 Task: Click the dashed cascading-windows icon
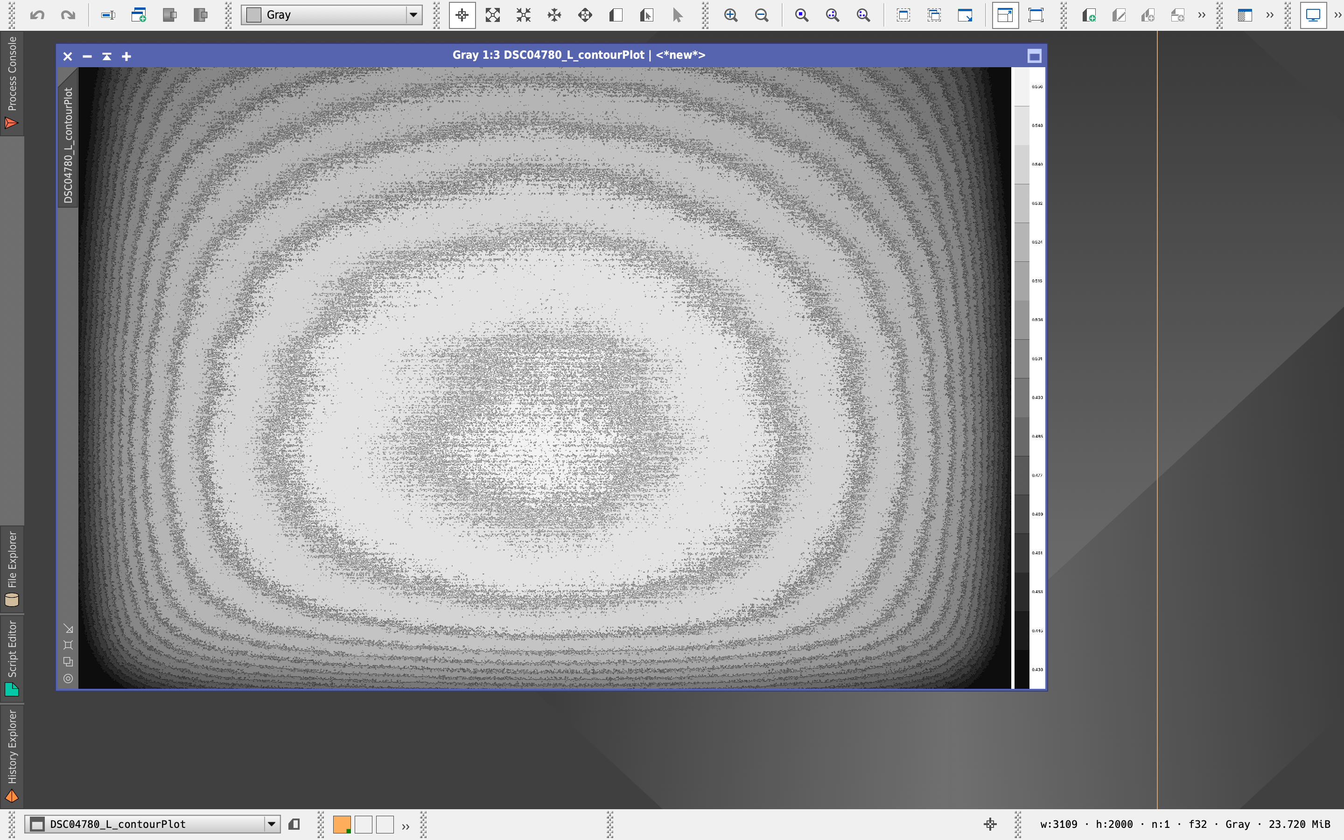pos(934,15)
